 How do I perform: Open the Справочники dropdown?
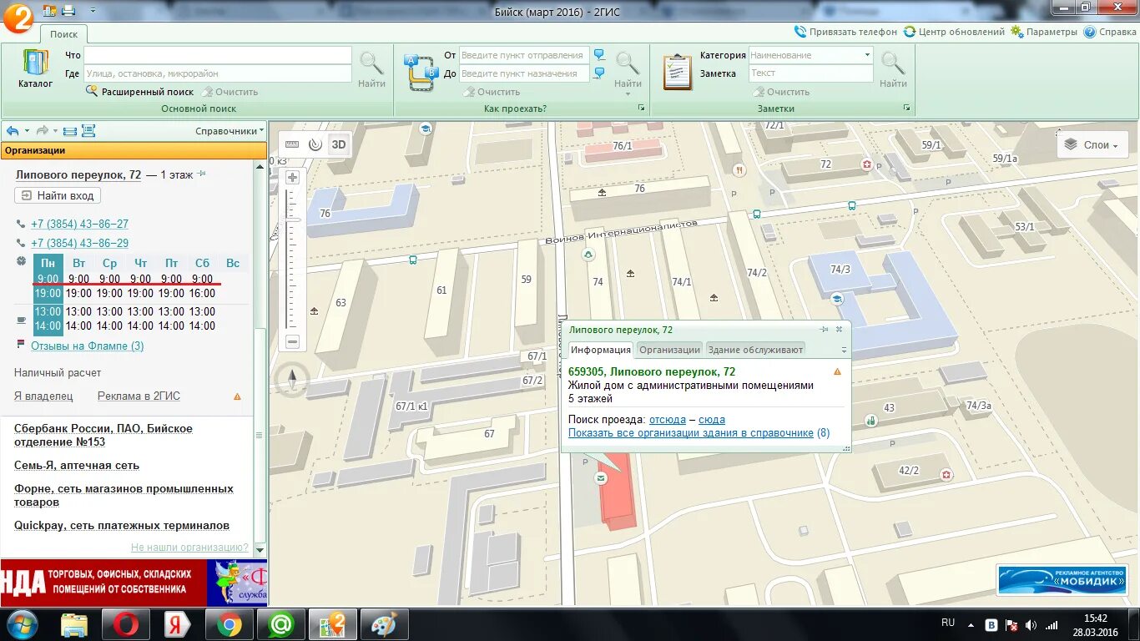click(230, 131)
